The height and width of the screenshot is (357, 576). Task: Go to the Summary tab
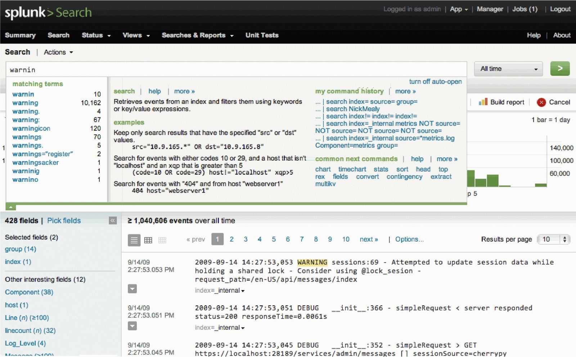(x=20, y=35)
